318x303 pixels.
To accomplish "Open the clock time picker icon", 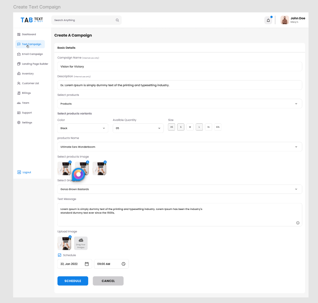I will tap(124, 264).
